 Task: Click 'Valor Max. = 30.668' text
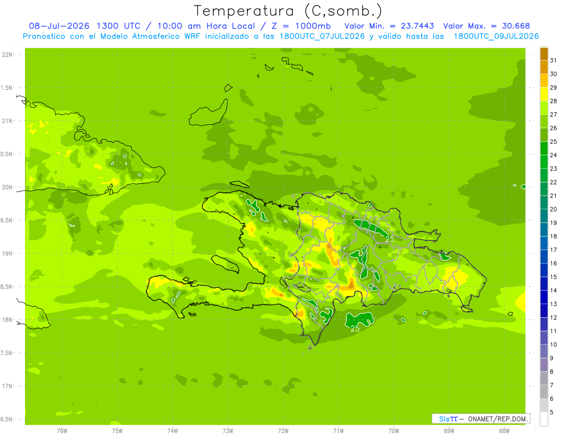486,26
